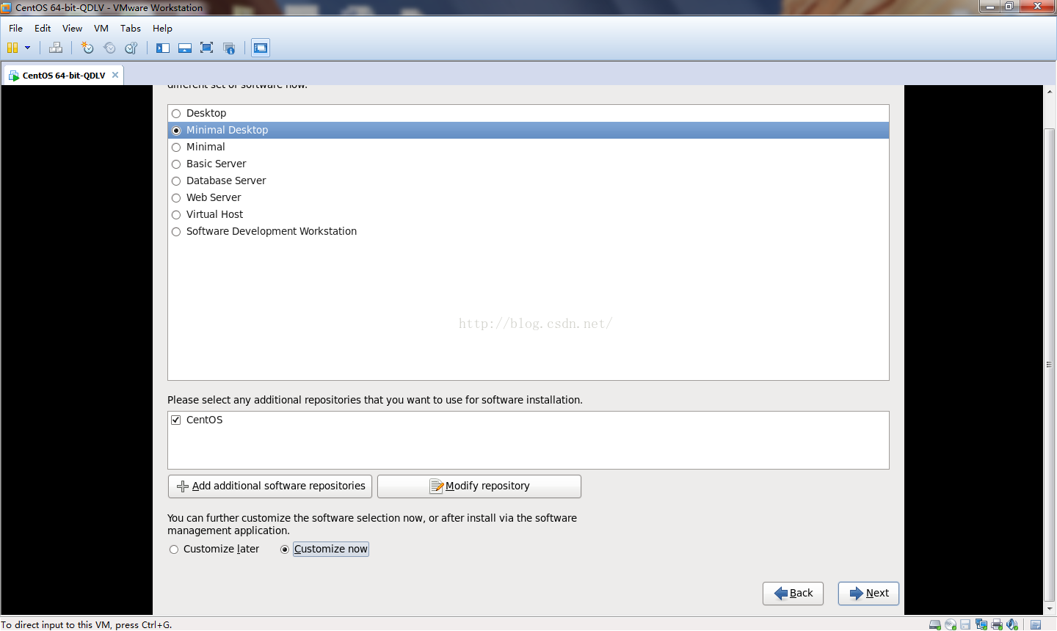Click the console view toolbar icon

[x=261, y=48]
